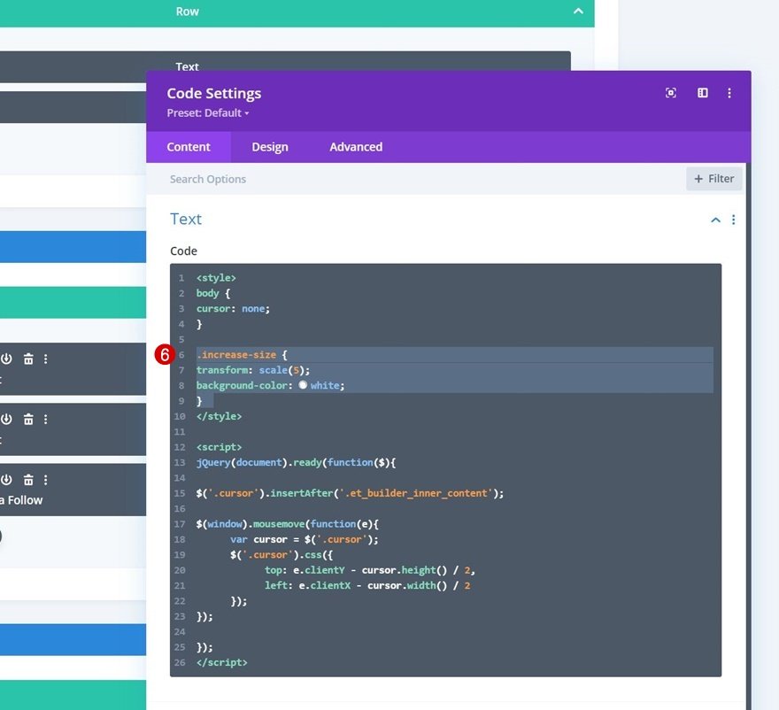Open three-dot menu of the Follow module
779x710 pixels.
(x=46, y=480)
